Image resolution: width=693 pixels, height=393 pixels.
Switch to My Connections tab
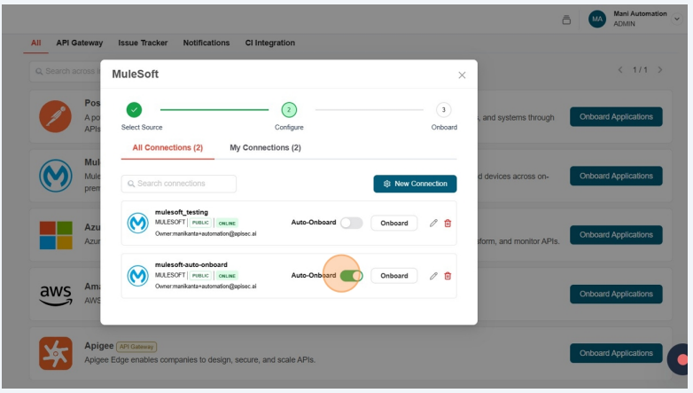pyautogui.click(x=265, y=147)
